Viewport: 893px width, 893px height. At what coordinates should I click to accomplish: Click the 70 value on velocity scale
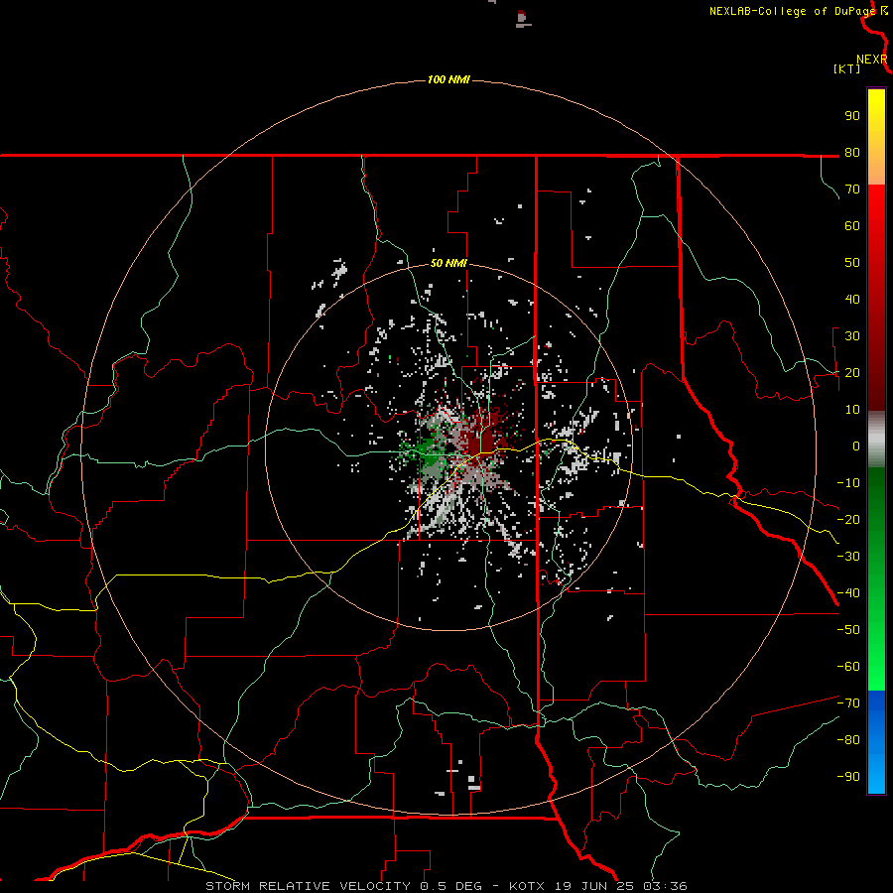coord(852,190)
